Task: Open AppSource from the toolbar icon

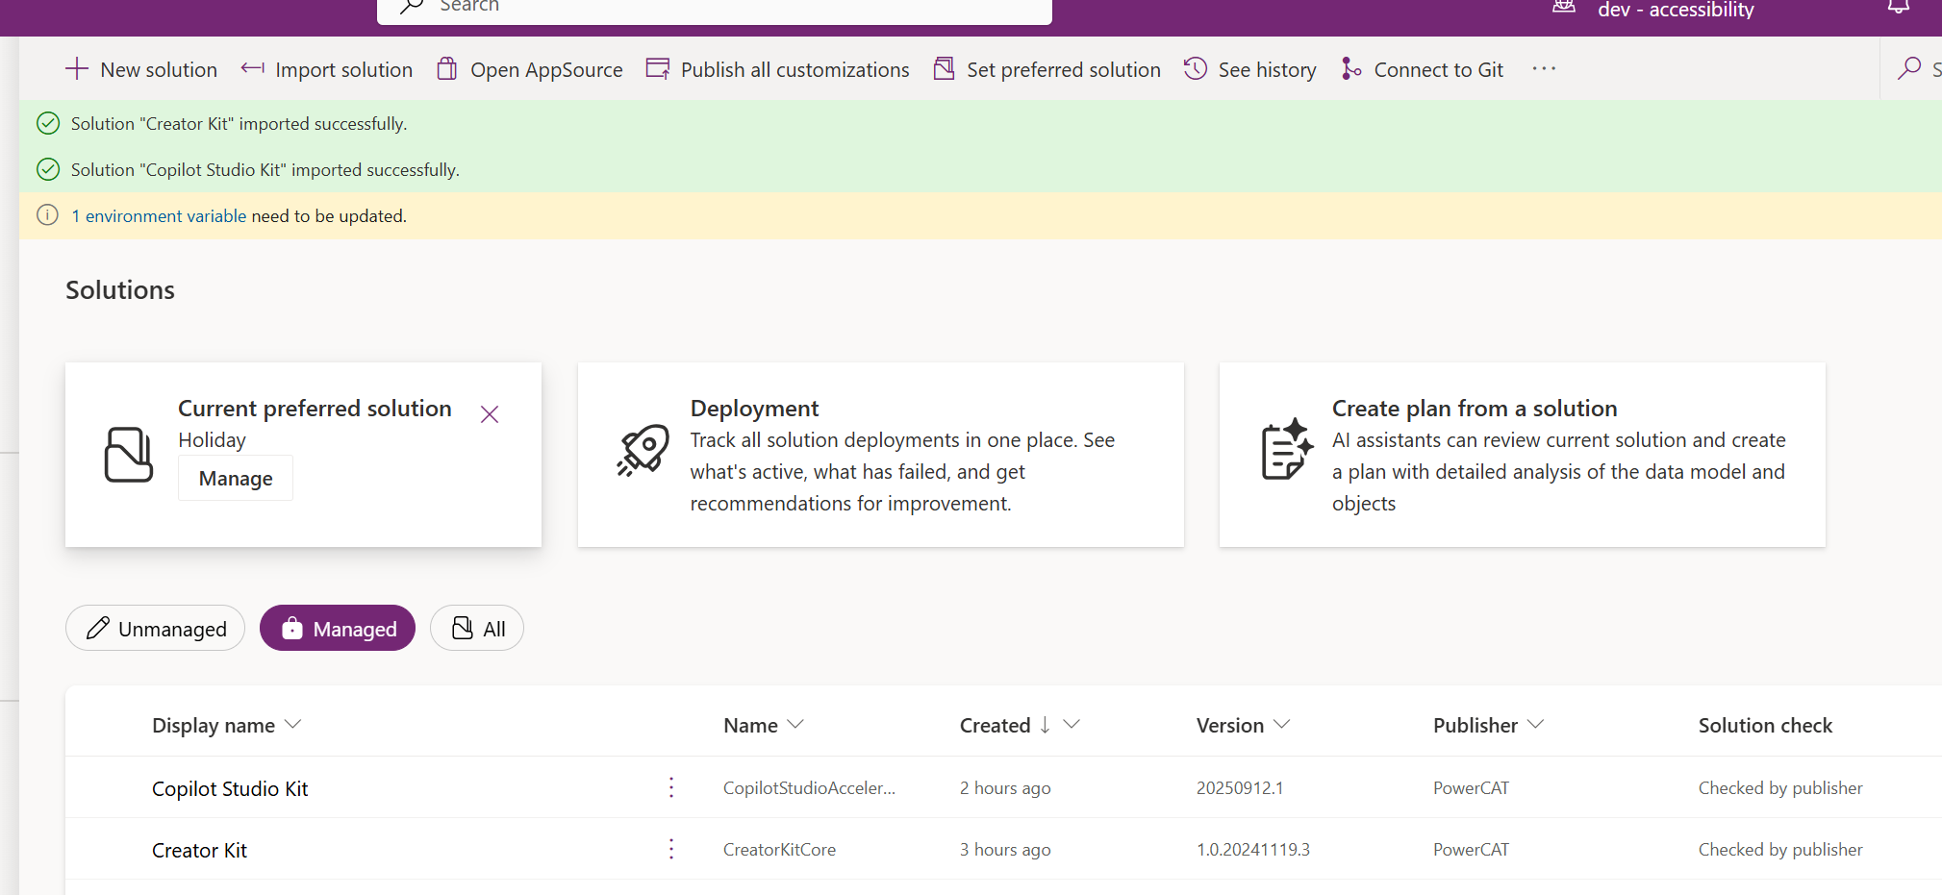Action: click(447, 68)
